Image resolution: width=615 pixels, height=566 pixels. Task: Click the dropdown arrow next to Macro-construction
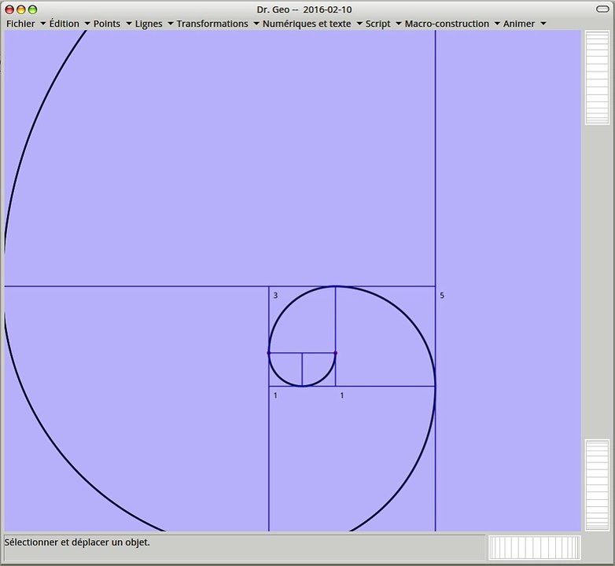pyautogui.click(x=497, y=24)
